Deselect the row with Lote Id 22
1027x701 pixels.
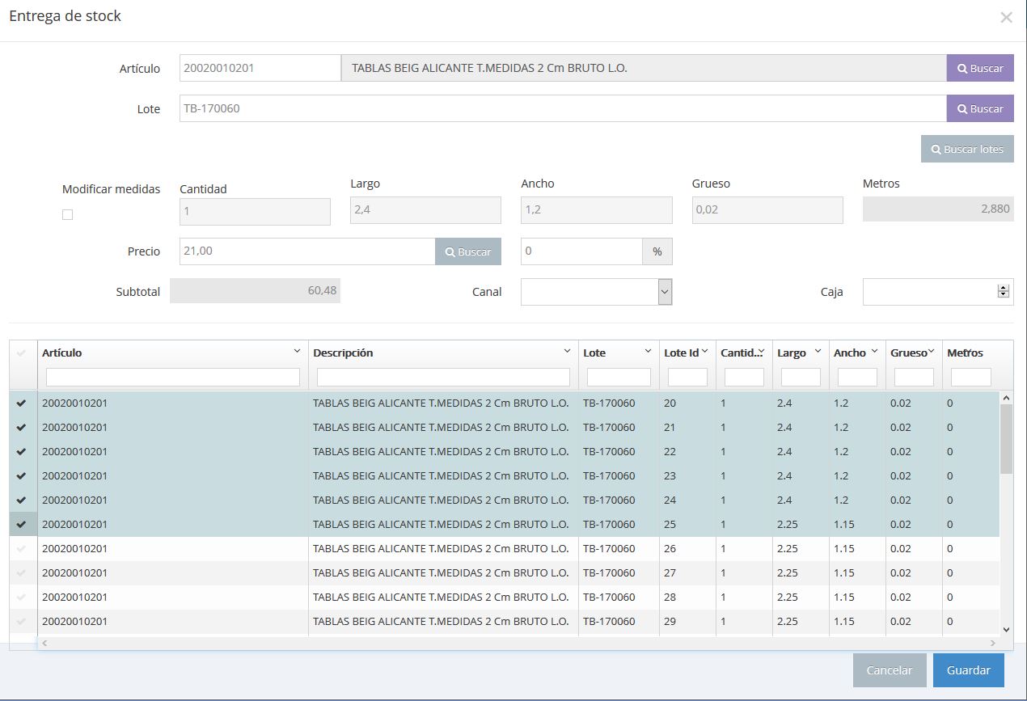pos(22,451)
